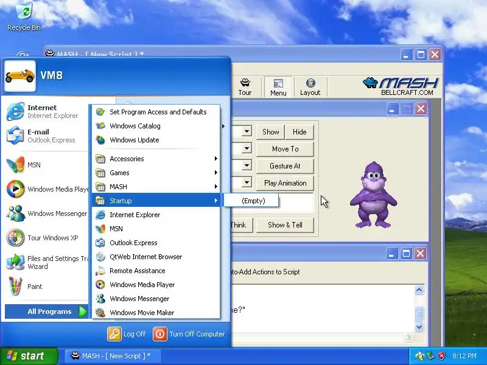Open Outlook Express E-mail pinned item

[46, 136]
